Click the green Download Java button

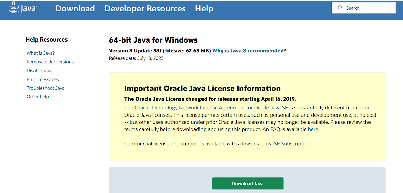click(248, 184)
